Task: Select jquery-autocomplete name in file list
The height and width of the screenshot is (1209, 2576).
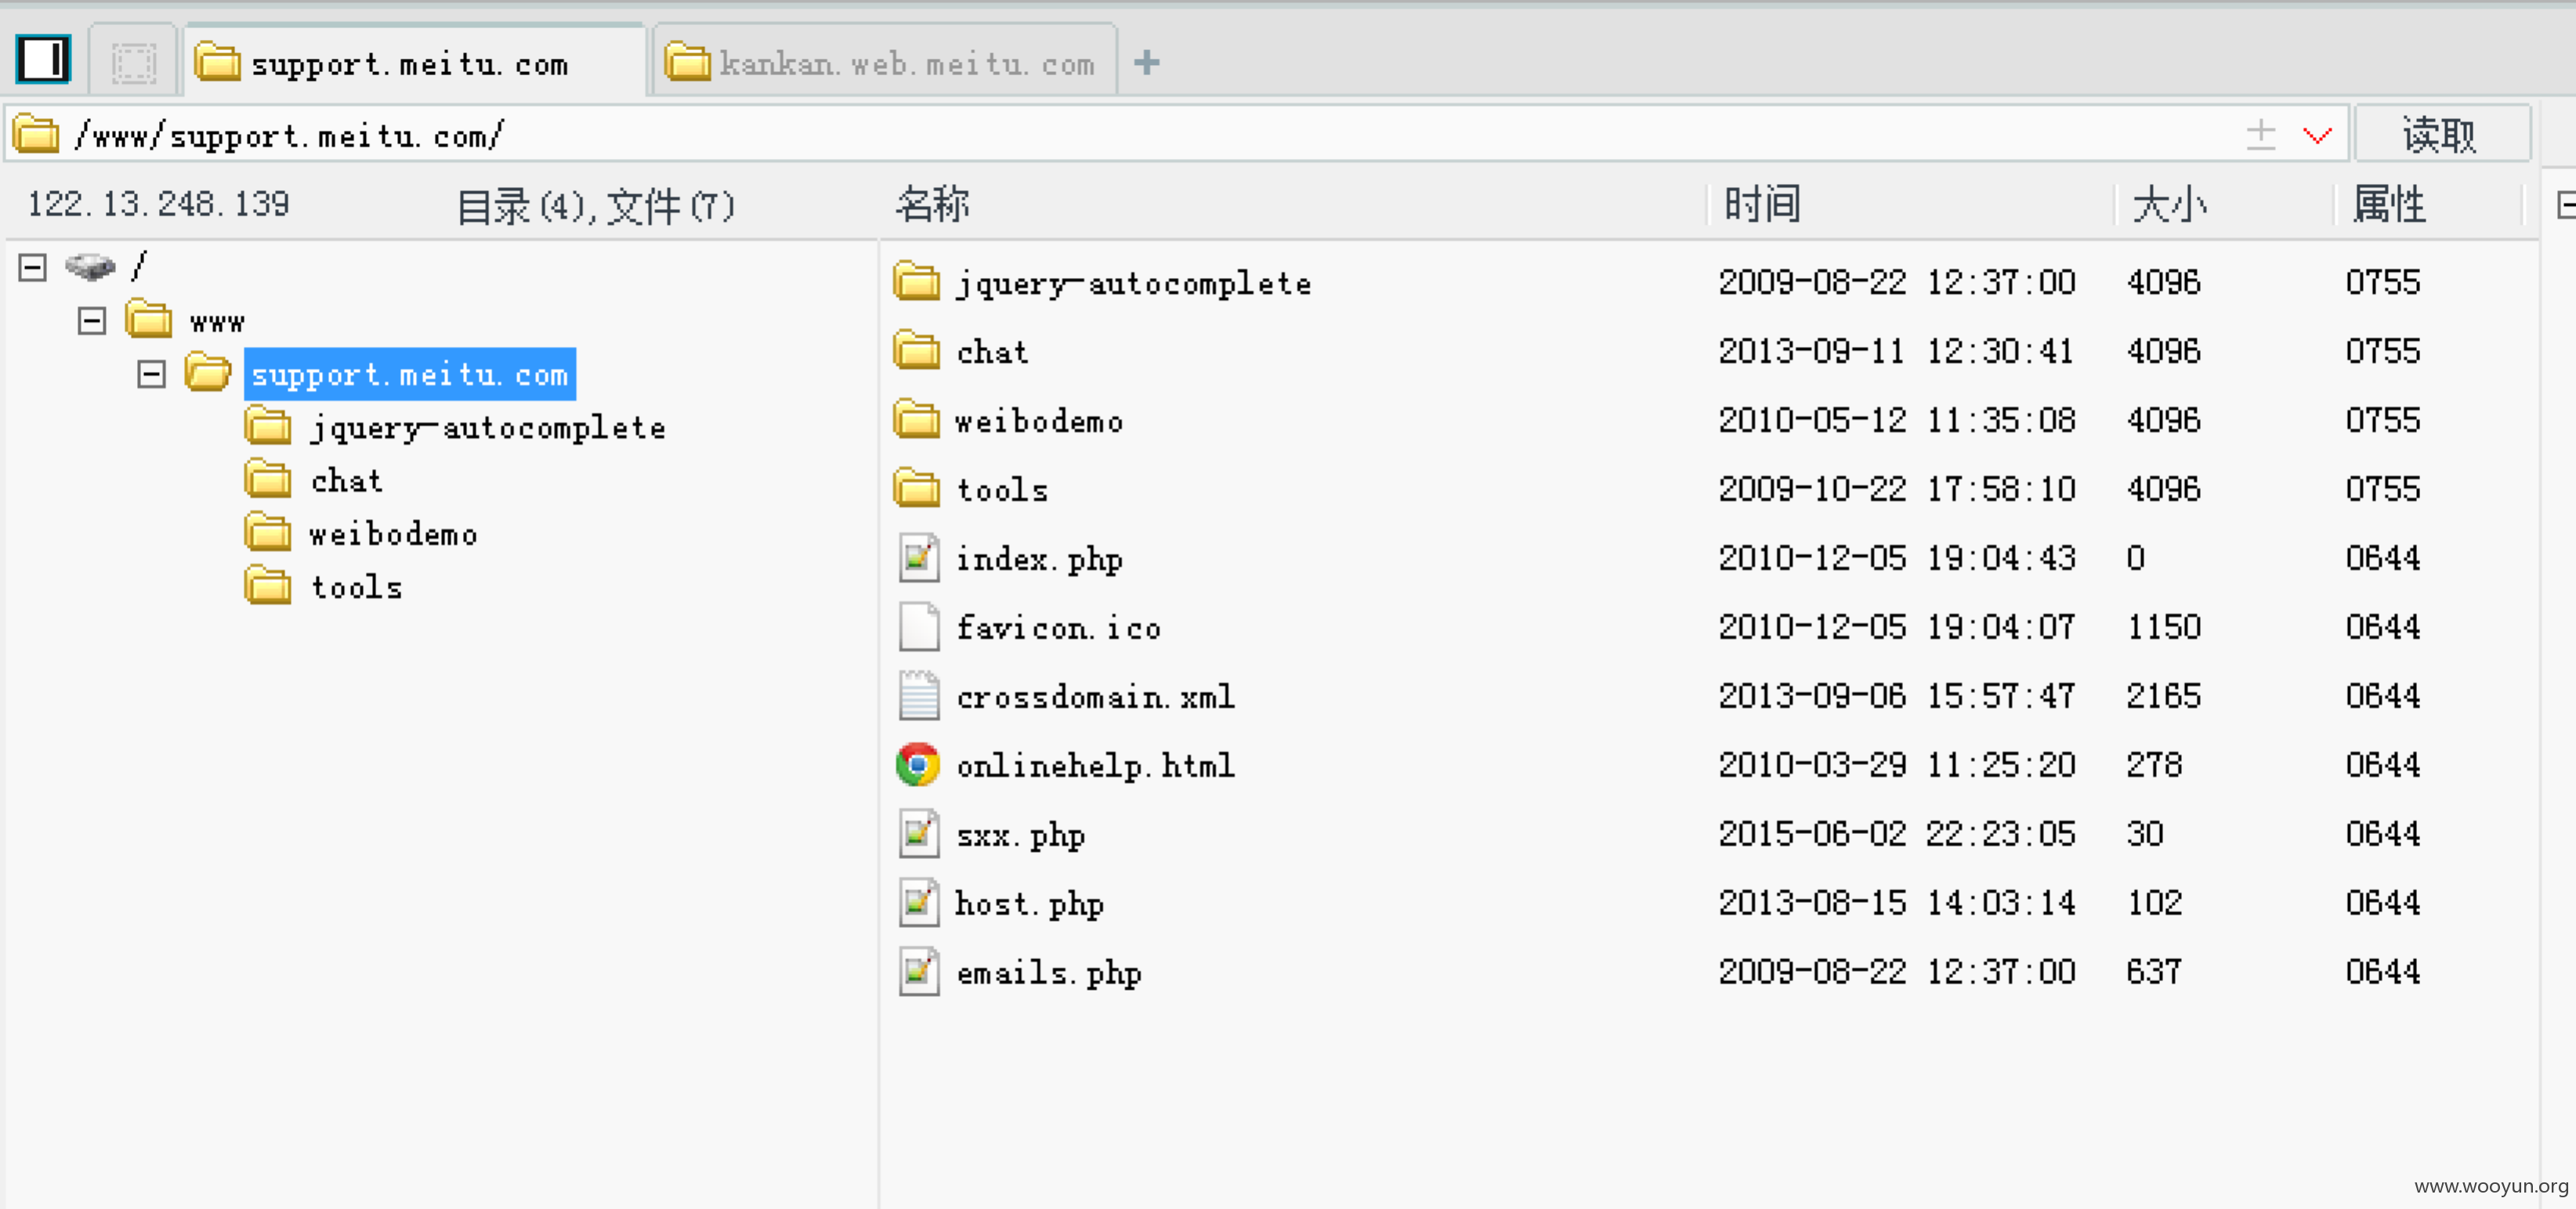Action: (1133, 283)
